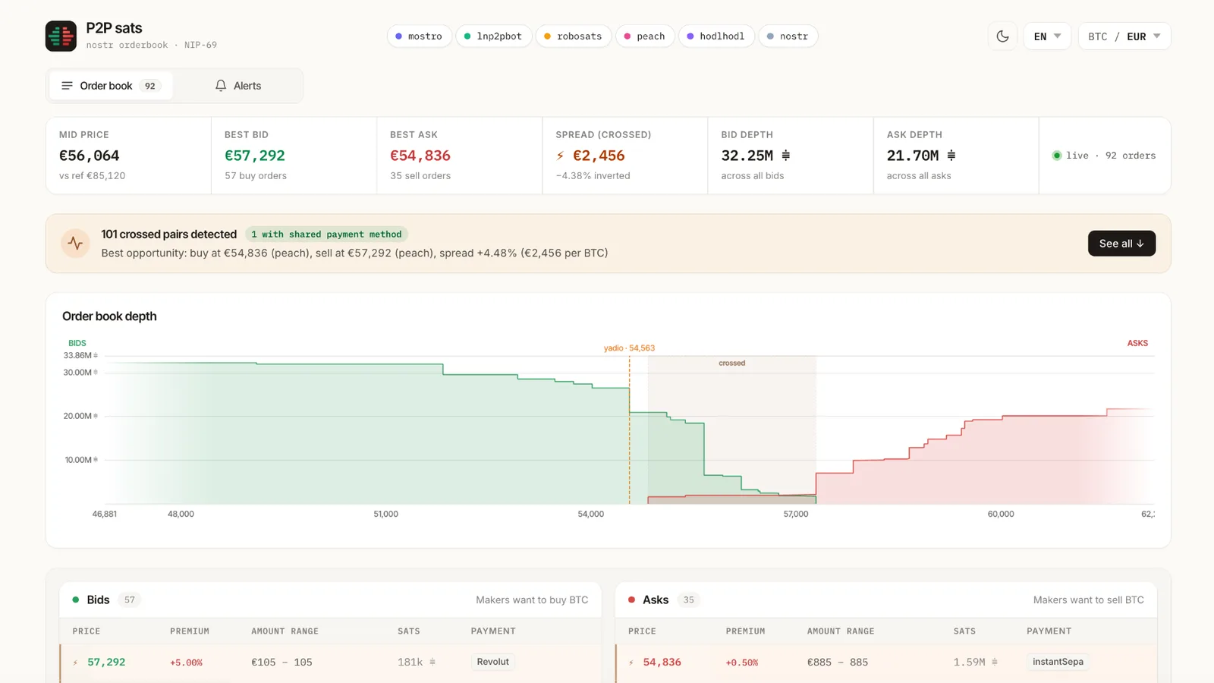Sort asks by AMOUNT RANGE column header
Viewport: 1214px width, 683px height.
coord(841,631)
